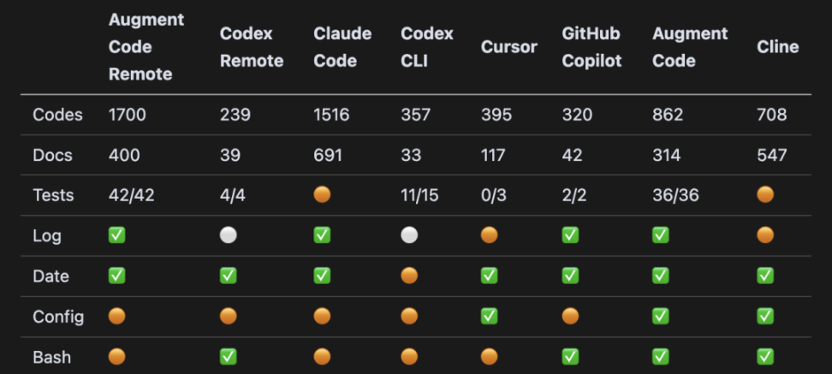Click the Tests row label
The height and width of the screenshot is (374, 832).
53,195
